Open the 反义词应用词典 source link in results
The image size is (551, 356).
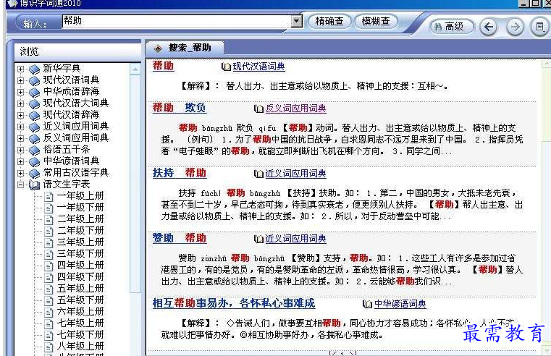tap(295, 109)
